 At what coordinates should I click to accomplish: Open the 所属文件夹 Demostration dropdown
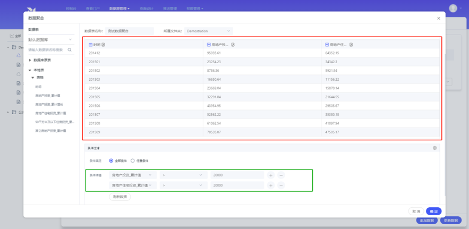pyautogui.click(x=208, y=31)
